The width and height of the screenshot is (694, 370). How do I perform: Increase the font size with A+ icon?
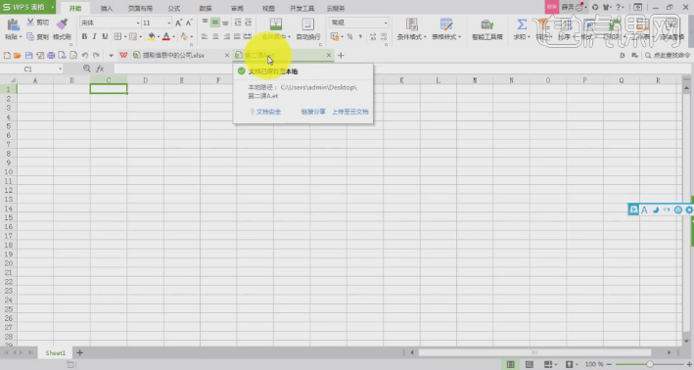tap(178, 23)
